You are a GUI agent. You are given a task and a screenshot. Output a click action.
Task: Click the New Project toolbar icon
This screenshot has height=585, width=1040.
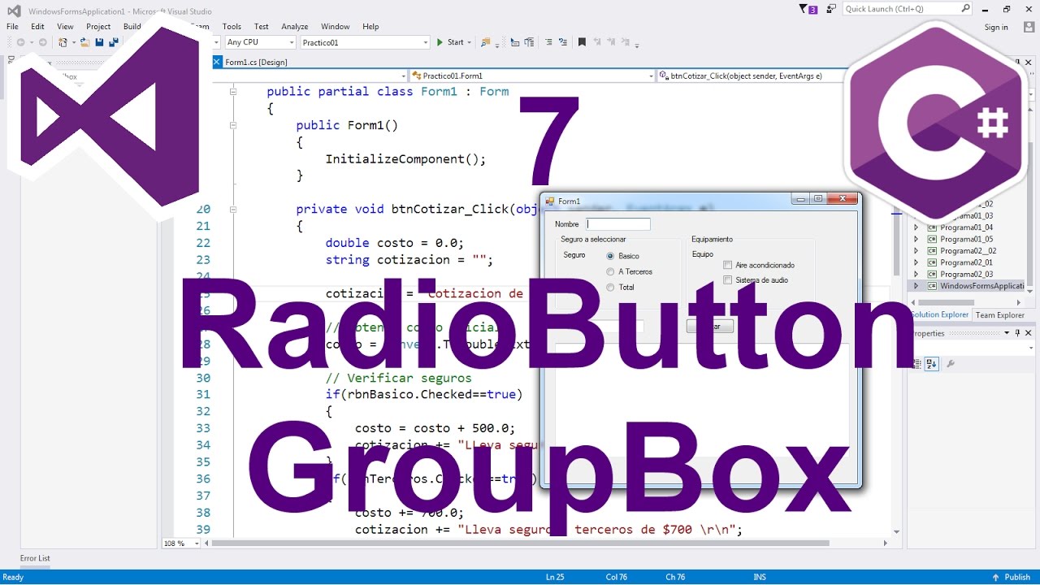click(x=63, y=42)
